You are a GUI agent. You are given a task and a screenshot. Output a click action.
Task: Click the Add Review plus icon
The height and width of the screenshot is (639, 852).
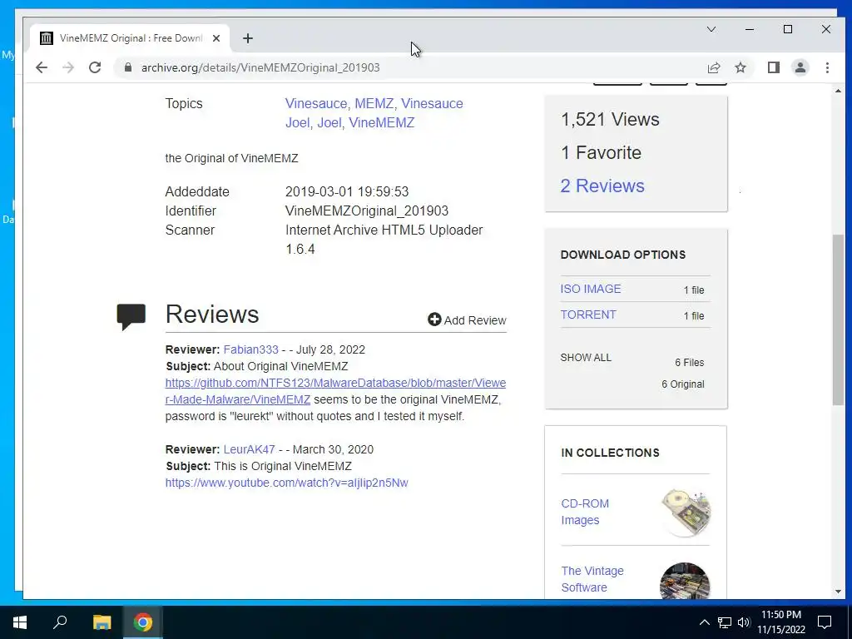[434, 319]
